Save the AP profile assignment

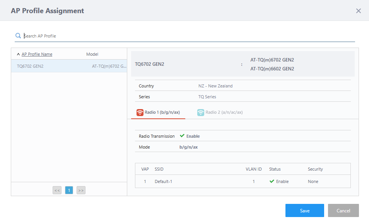click(305, 210)
